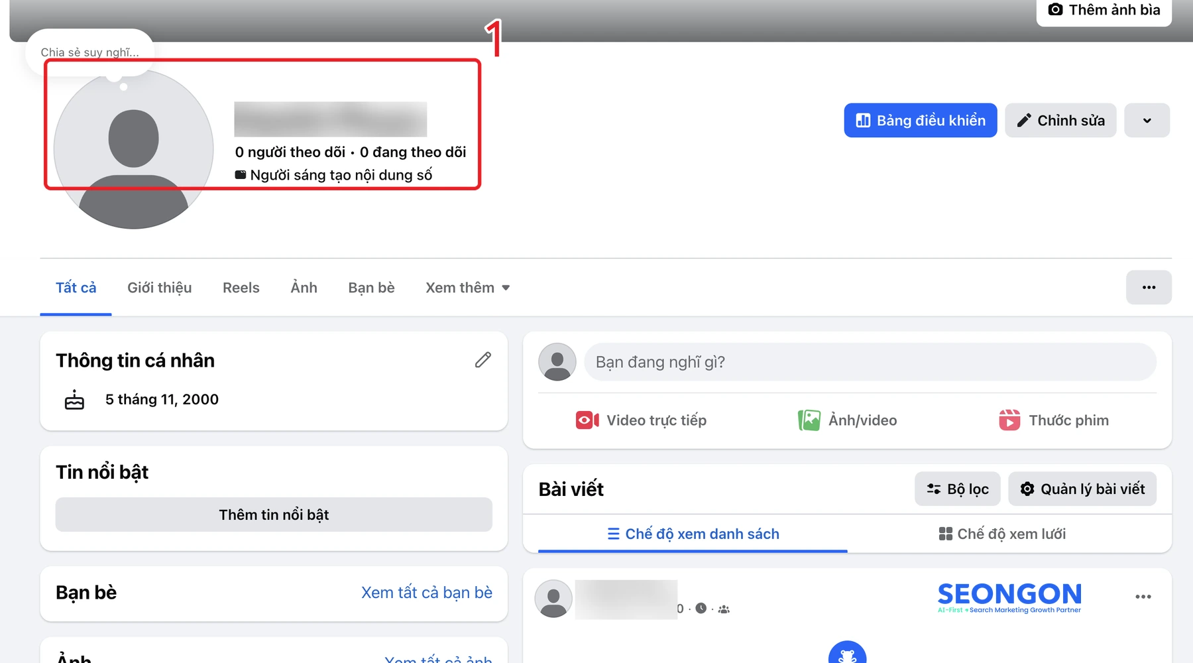Switch to the Giới thiệu tab
The height and width of the screenshot is (663, 1193).
[x=159, y=288]
